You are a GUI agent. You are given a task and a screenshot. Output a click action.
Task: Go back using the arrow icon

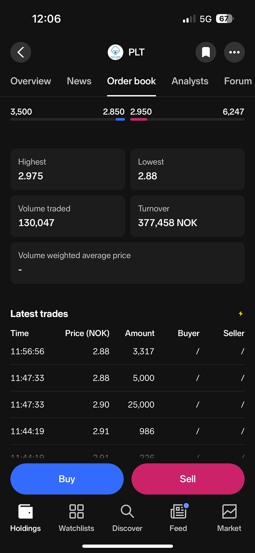[x=21, y=52]
